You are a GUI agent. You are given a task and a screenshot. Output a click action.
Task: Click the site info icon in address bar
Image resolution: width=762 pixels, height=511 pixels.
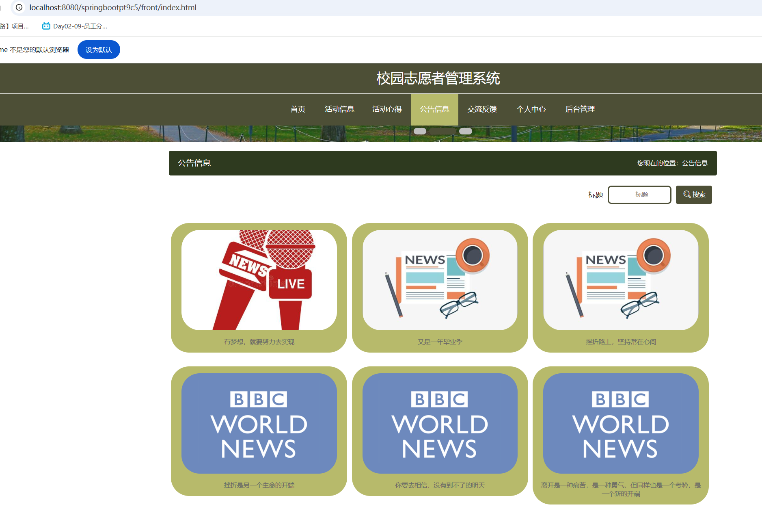19,7
